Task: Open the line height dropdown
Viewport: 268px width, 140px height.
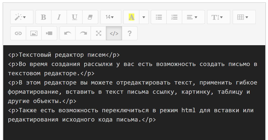Action: 218,17
